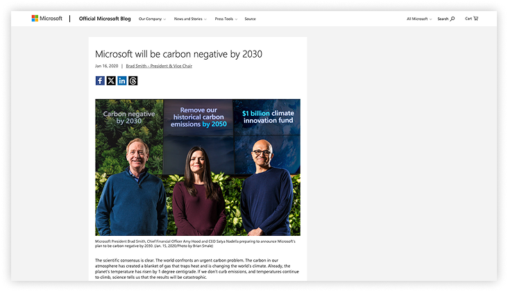Screen dimensions: 508x292
Task: Go to the Source menu item
Action: 250,19
